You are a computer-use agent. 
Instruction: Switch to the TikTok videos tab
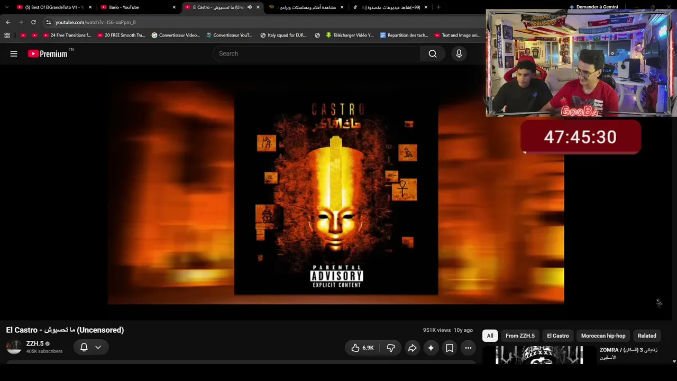pyautogui.click(x=391, y=7)
